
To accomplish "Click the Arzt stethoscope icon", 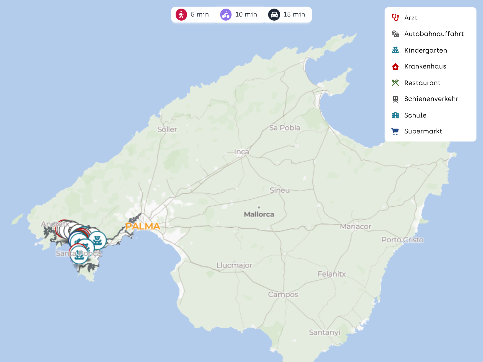I will pos(395,18).
